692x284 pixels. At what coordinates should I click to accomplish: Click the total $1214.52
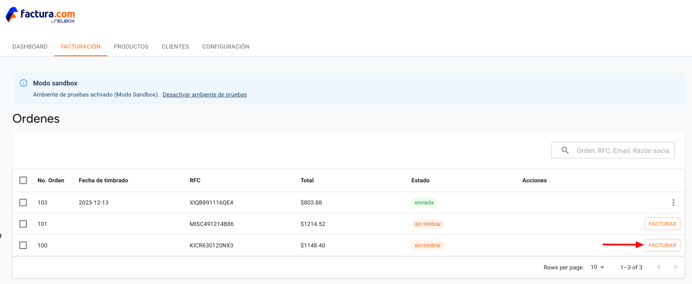point(313,224)
